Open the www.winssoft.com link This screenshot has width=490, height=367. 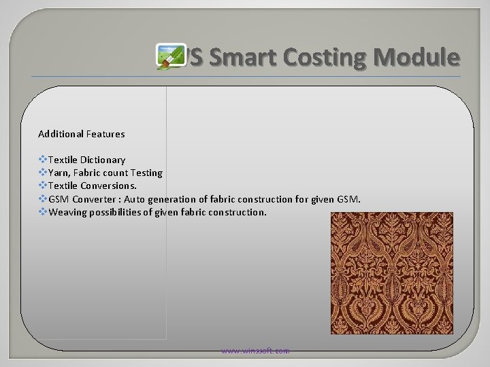click(255, 351)
